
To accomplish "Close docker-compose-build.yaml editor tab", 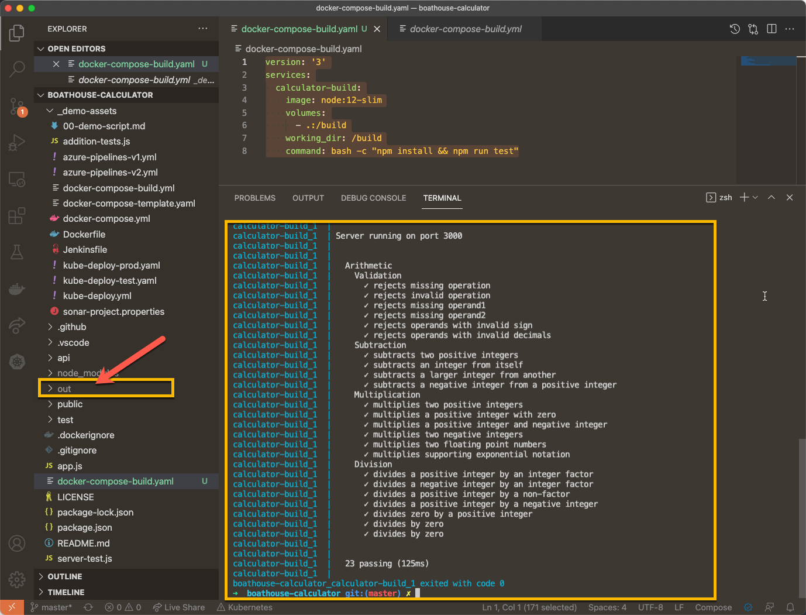I will click(377, 29).
